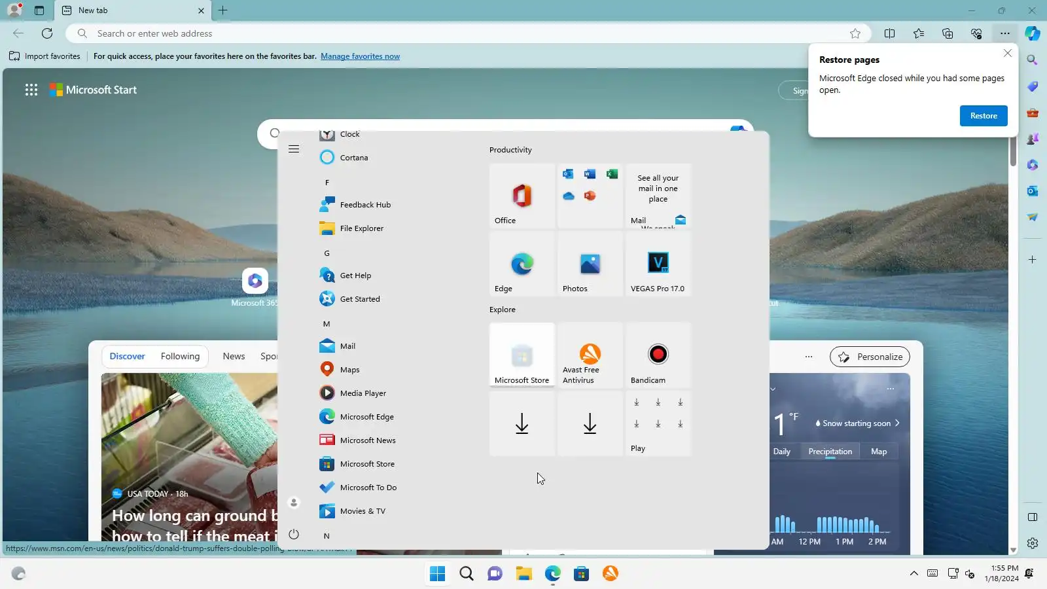
Task: Launch the Bandicam tile
Action: click(658, 355)
